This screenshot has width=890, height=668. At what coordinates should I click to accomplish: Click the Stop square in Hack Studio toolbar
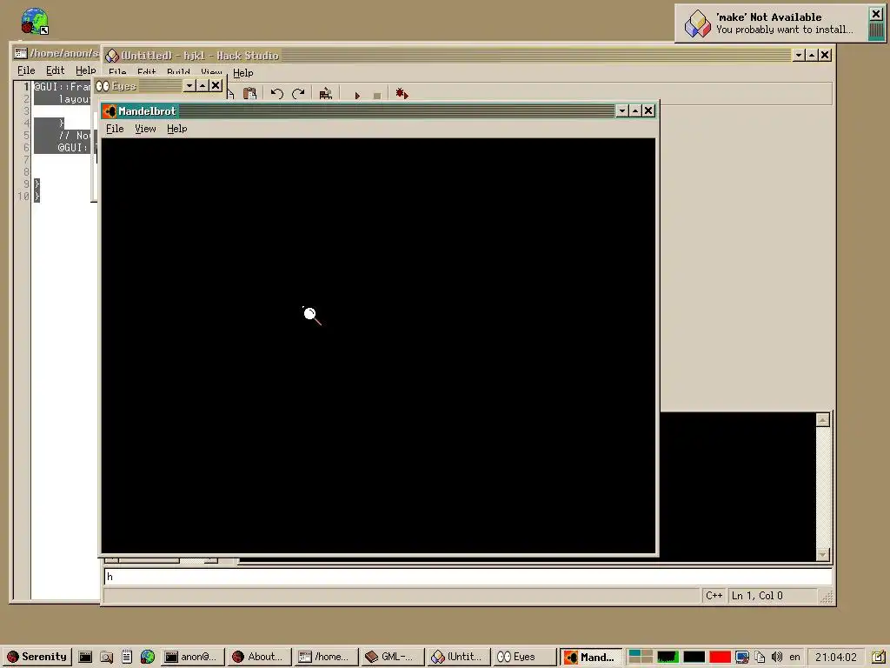click(377, 96)
